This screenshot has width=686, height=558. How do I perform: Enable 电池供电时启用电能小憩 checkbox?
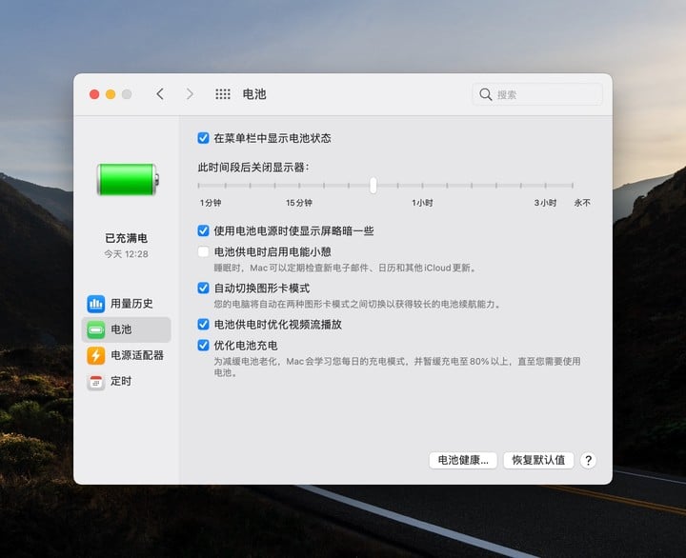[x=203, y=252]
